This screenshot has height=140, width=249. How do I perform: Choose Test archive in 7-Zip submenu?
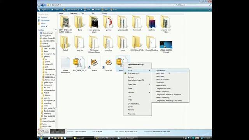pos(170,82)
